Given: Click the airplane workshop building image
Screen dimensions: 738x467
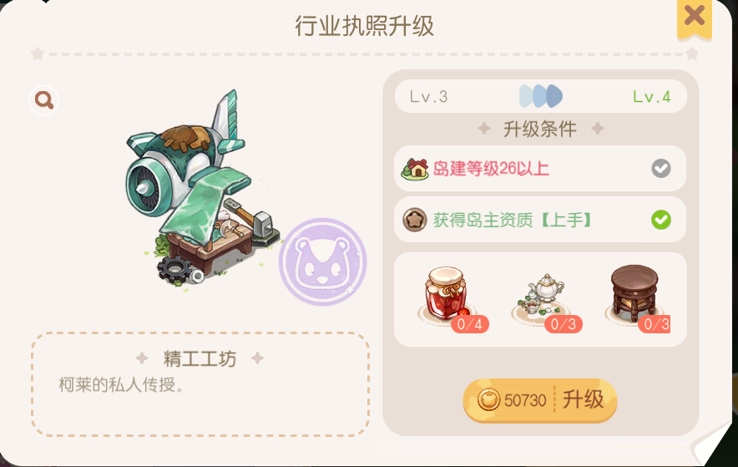Looking at the screenshot, I should 197,190.
